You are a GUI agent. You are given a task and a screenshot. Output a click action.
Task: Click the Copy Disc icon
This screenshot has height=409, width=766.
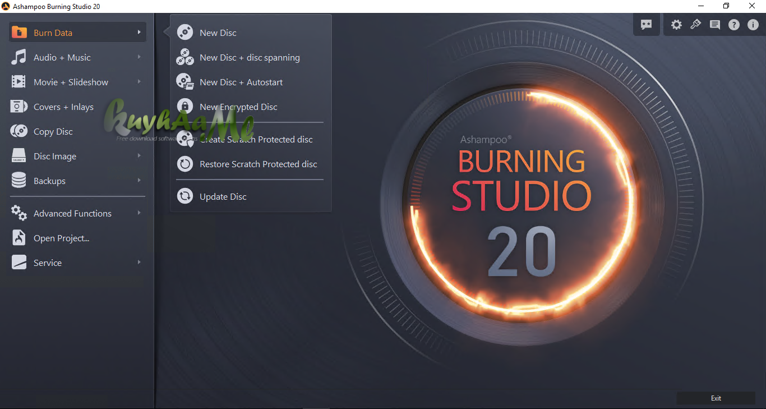(x=19, y=131)
